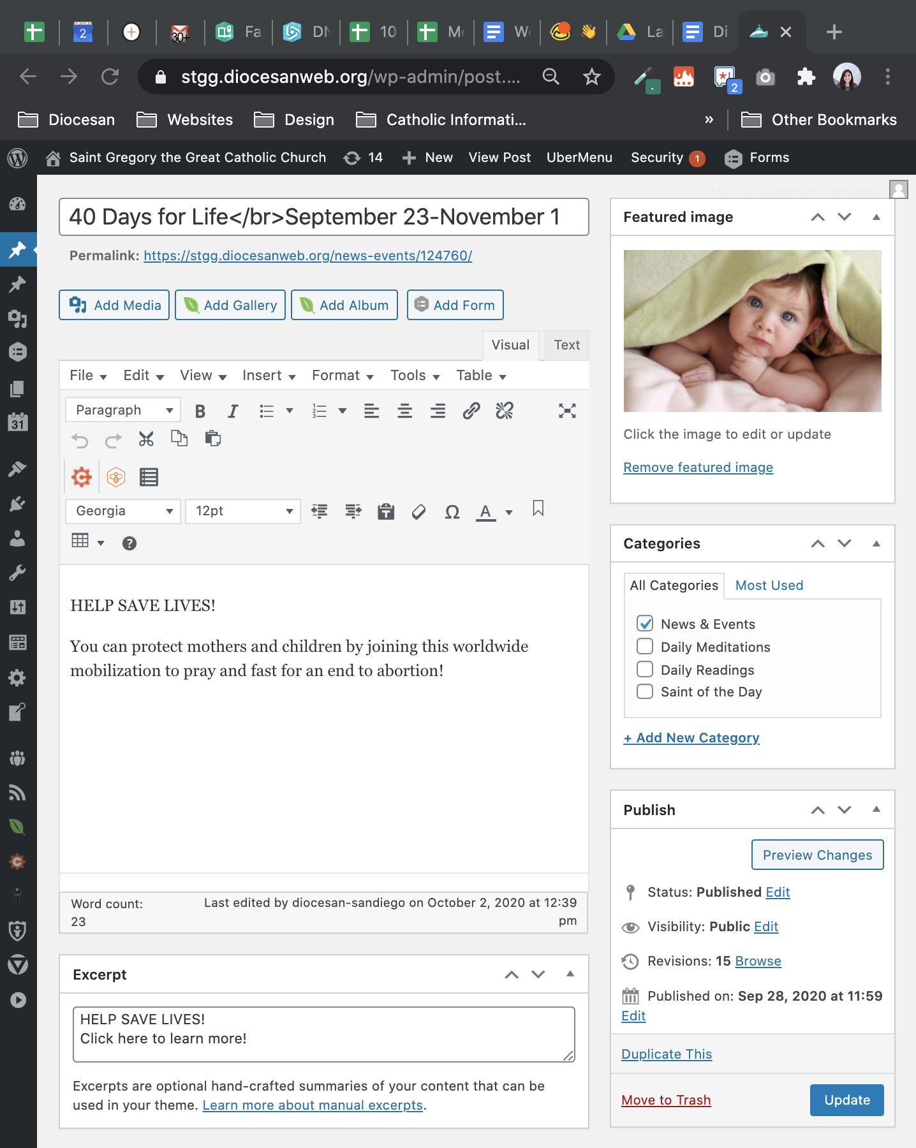
Task: Click the align center icon
Action: [404, 411]
